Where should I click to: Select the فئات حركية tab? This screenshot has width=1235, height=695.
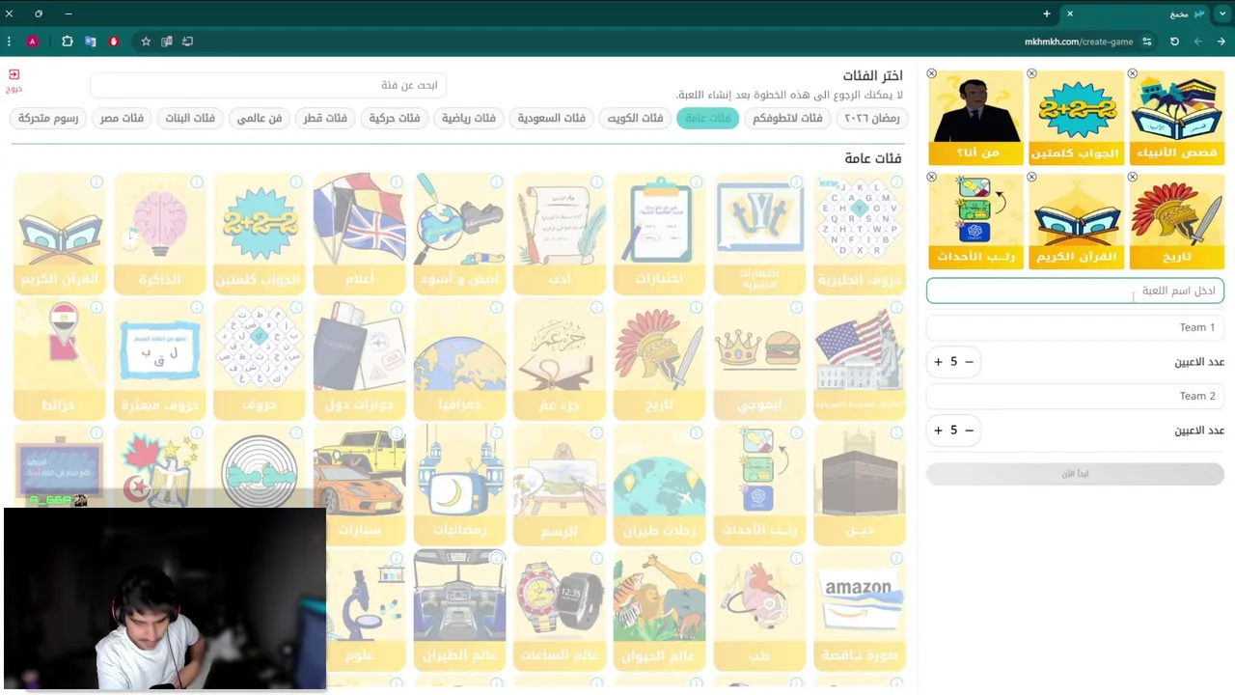tap(395, 118)
